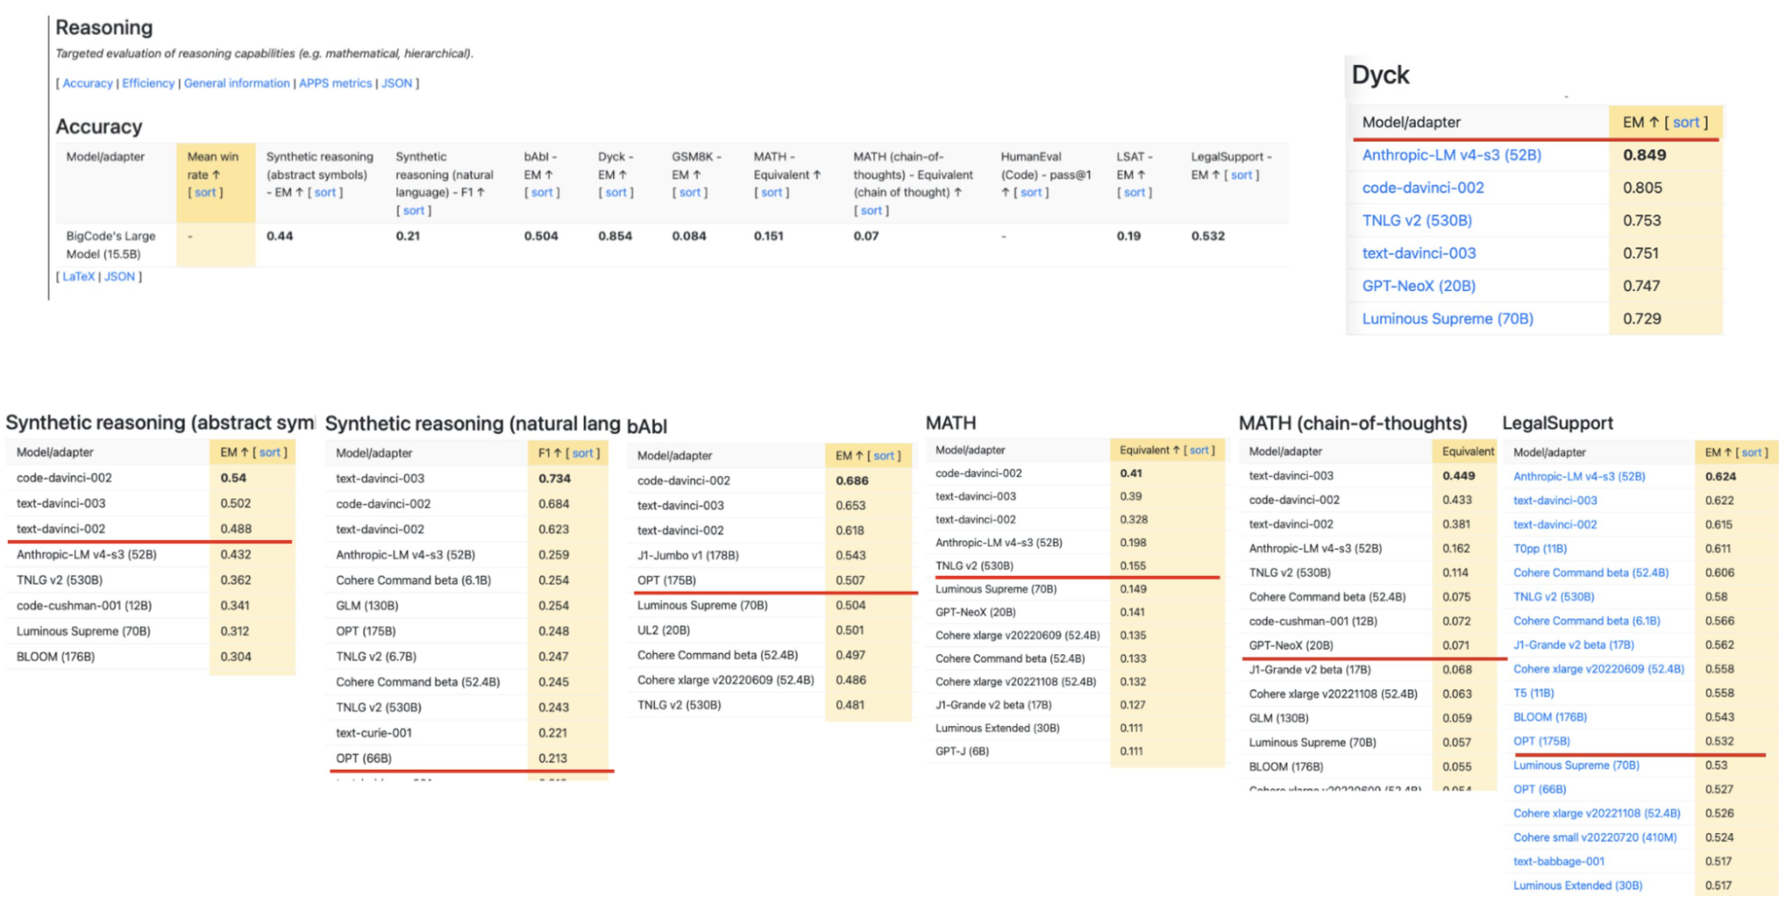Open Luminous Supreme (70B) in Dyck table
Image resolution: width=1779 pixels, height=897 pixels.
click(x=1448, y=319)
